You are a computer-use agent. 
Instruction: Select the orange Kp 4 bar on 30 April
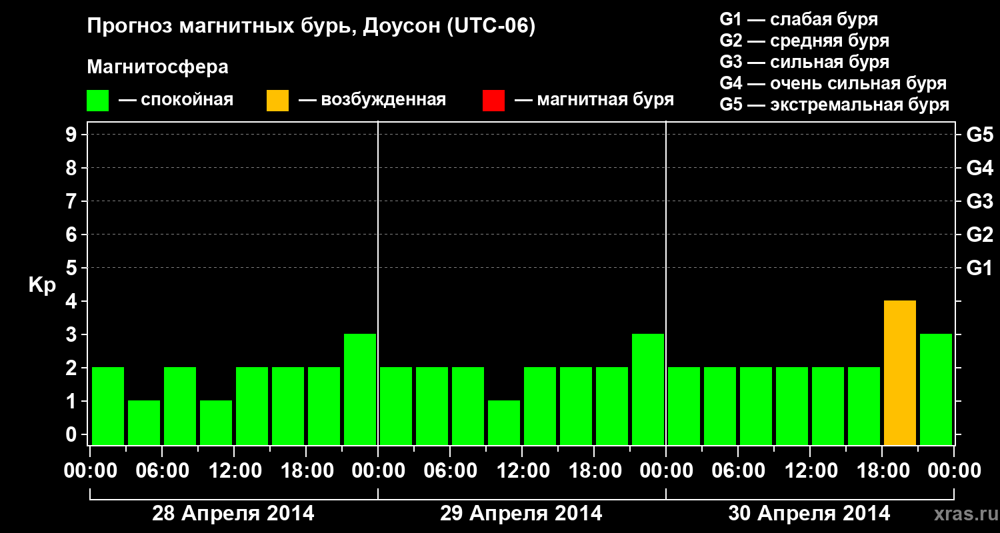click(x=900, y=372)
